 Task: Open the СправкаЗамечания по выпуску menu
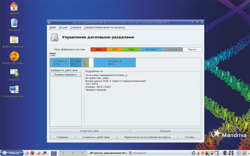point(104,28)
